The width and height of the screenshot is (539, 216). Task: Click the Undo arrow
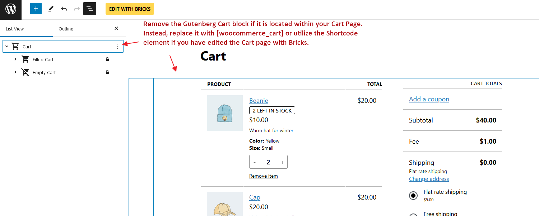64,9
